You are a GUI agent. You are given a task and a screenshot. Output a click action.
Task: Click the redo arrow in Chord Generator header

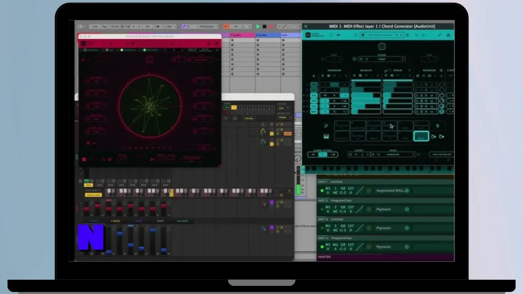click(x=423, y=35)
